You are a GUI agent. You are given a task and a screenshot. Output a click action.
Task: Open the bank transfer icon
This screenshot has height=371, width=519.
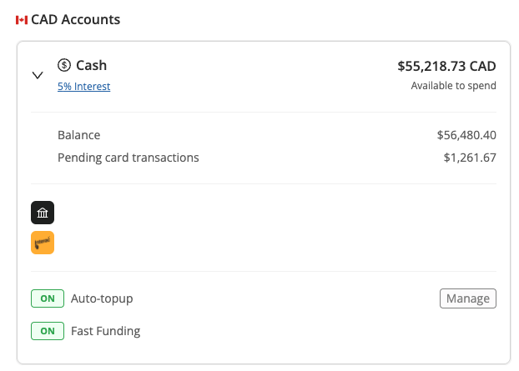(43, 213)
